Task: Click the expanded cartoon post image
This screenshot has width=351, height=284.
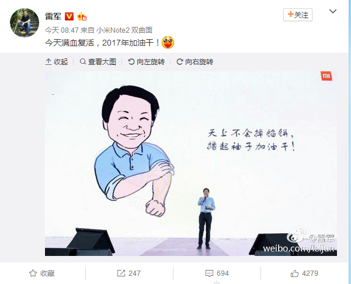Action: [x=191, y=164]
